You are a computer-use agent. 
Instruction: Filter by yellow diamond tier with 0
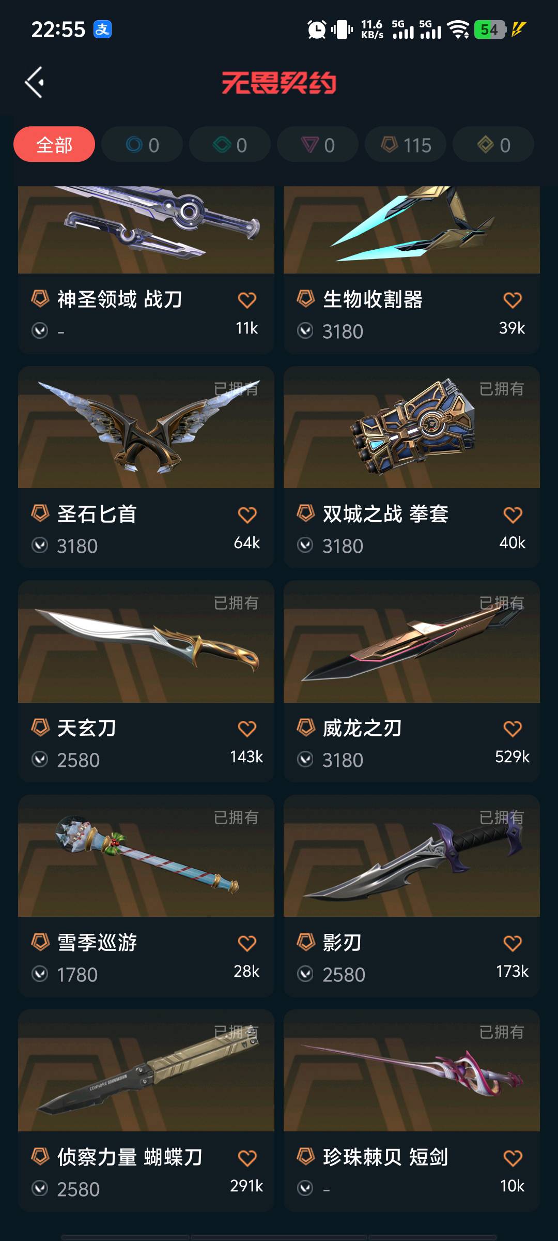(x=493, y=144)
